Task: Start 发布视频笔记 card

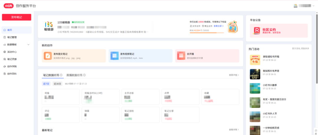Action: (140, 56)
